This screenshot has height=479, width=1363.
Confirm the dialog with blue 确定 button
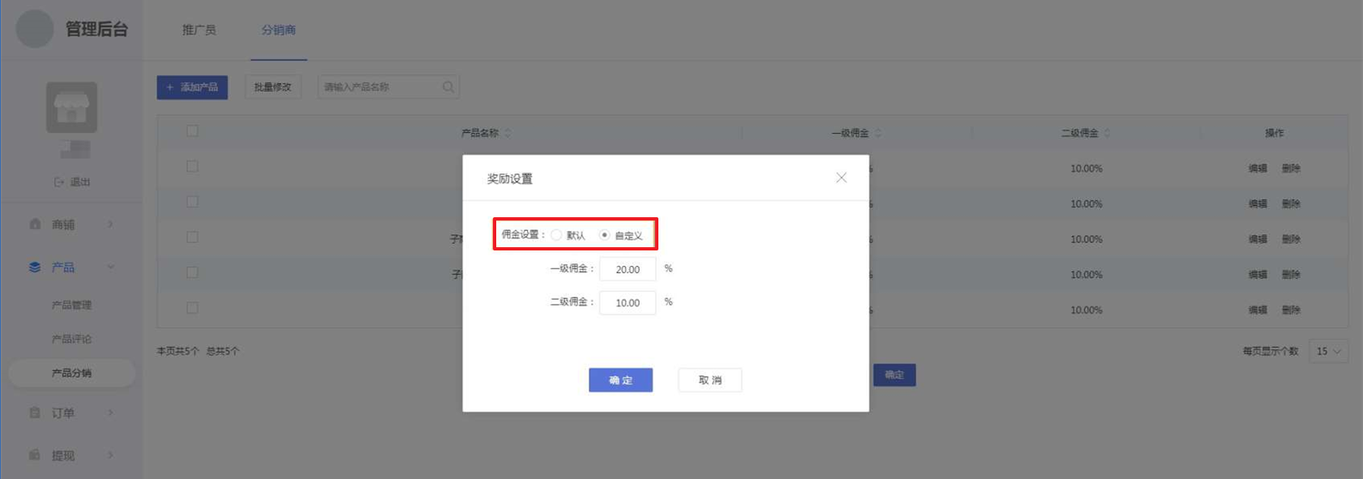(620, 380)
